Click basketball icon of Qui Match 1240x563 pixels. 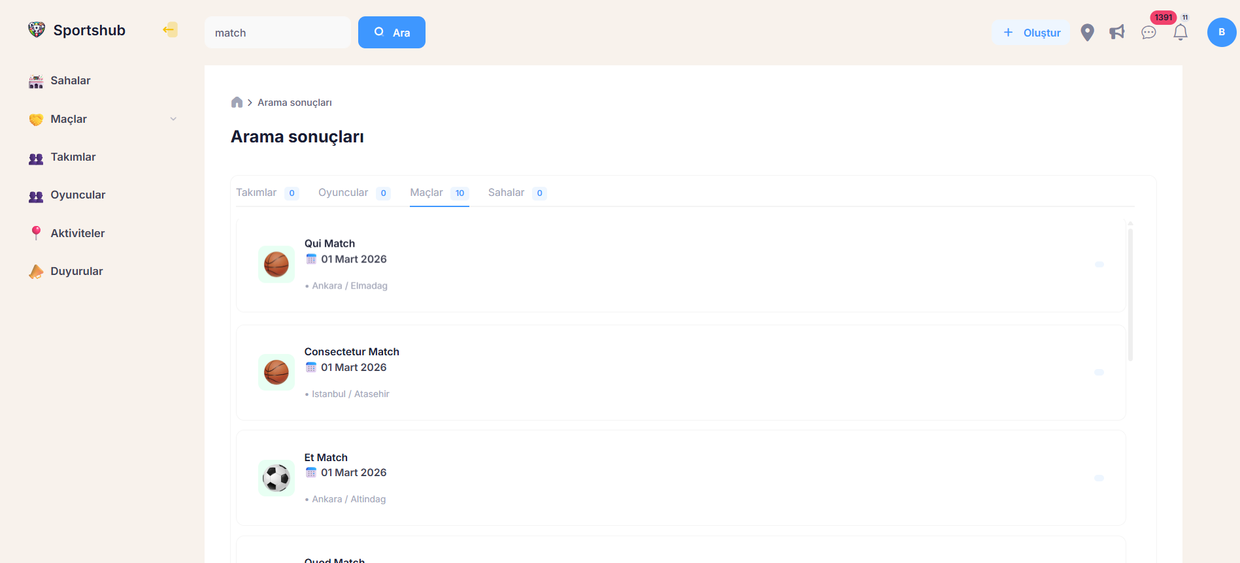[276, 265]
